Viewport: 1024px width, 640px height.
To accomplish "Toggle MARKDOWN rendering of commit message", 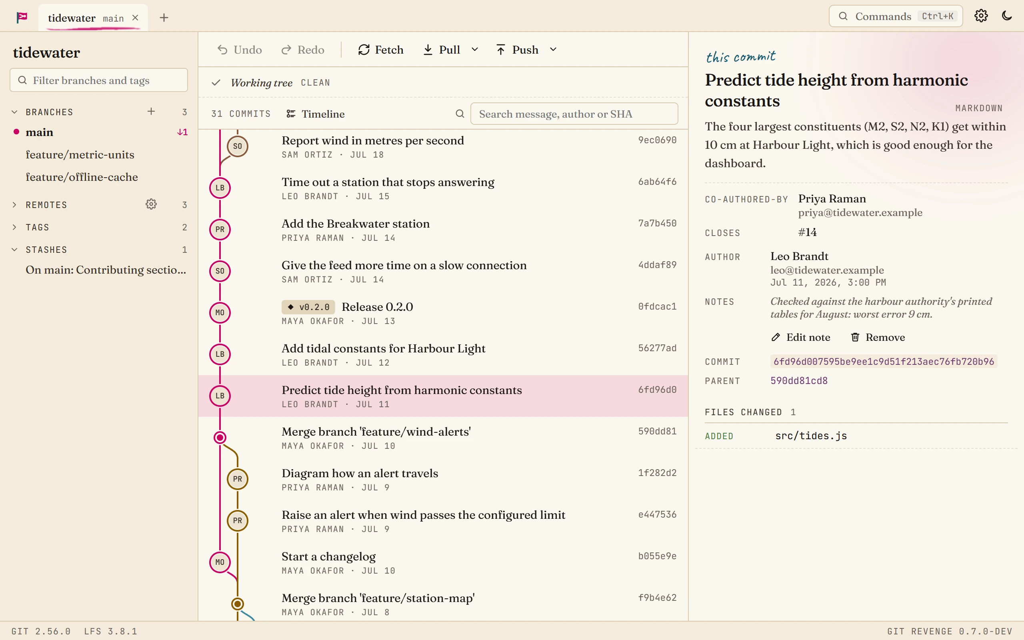I will [979, 108].
